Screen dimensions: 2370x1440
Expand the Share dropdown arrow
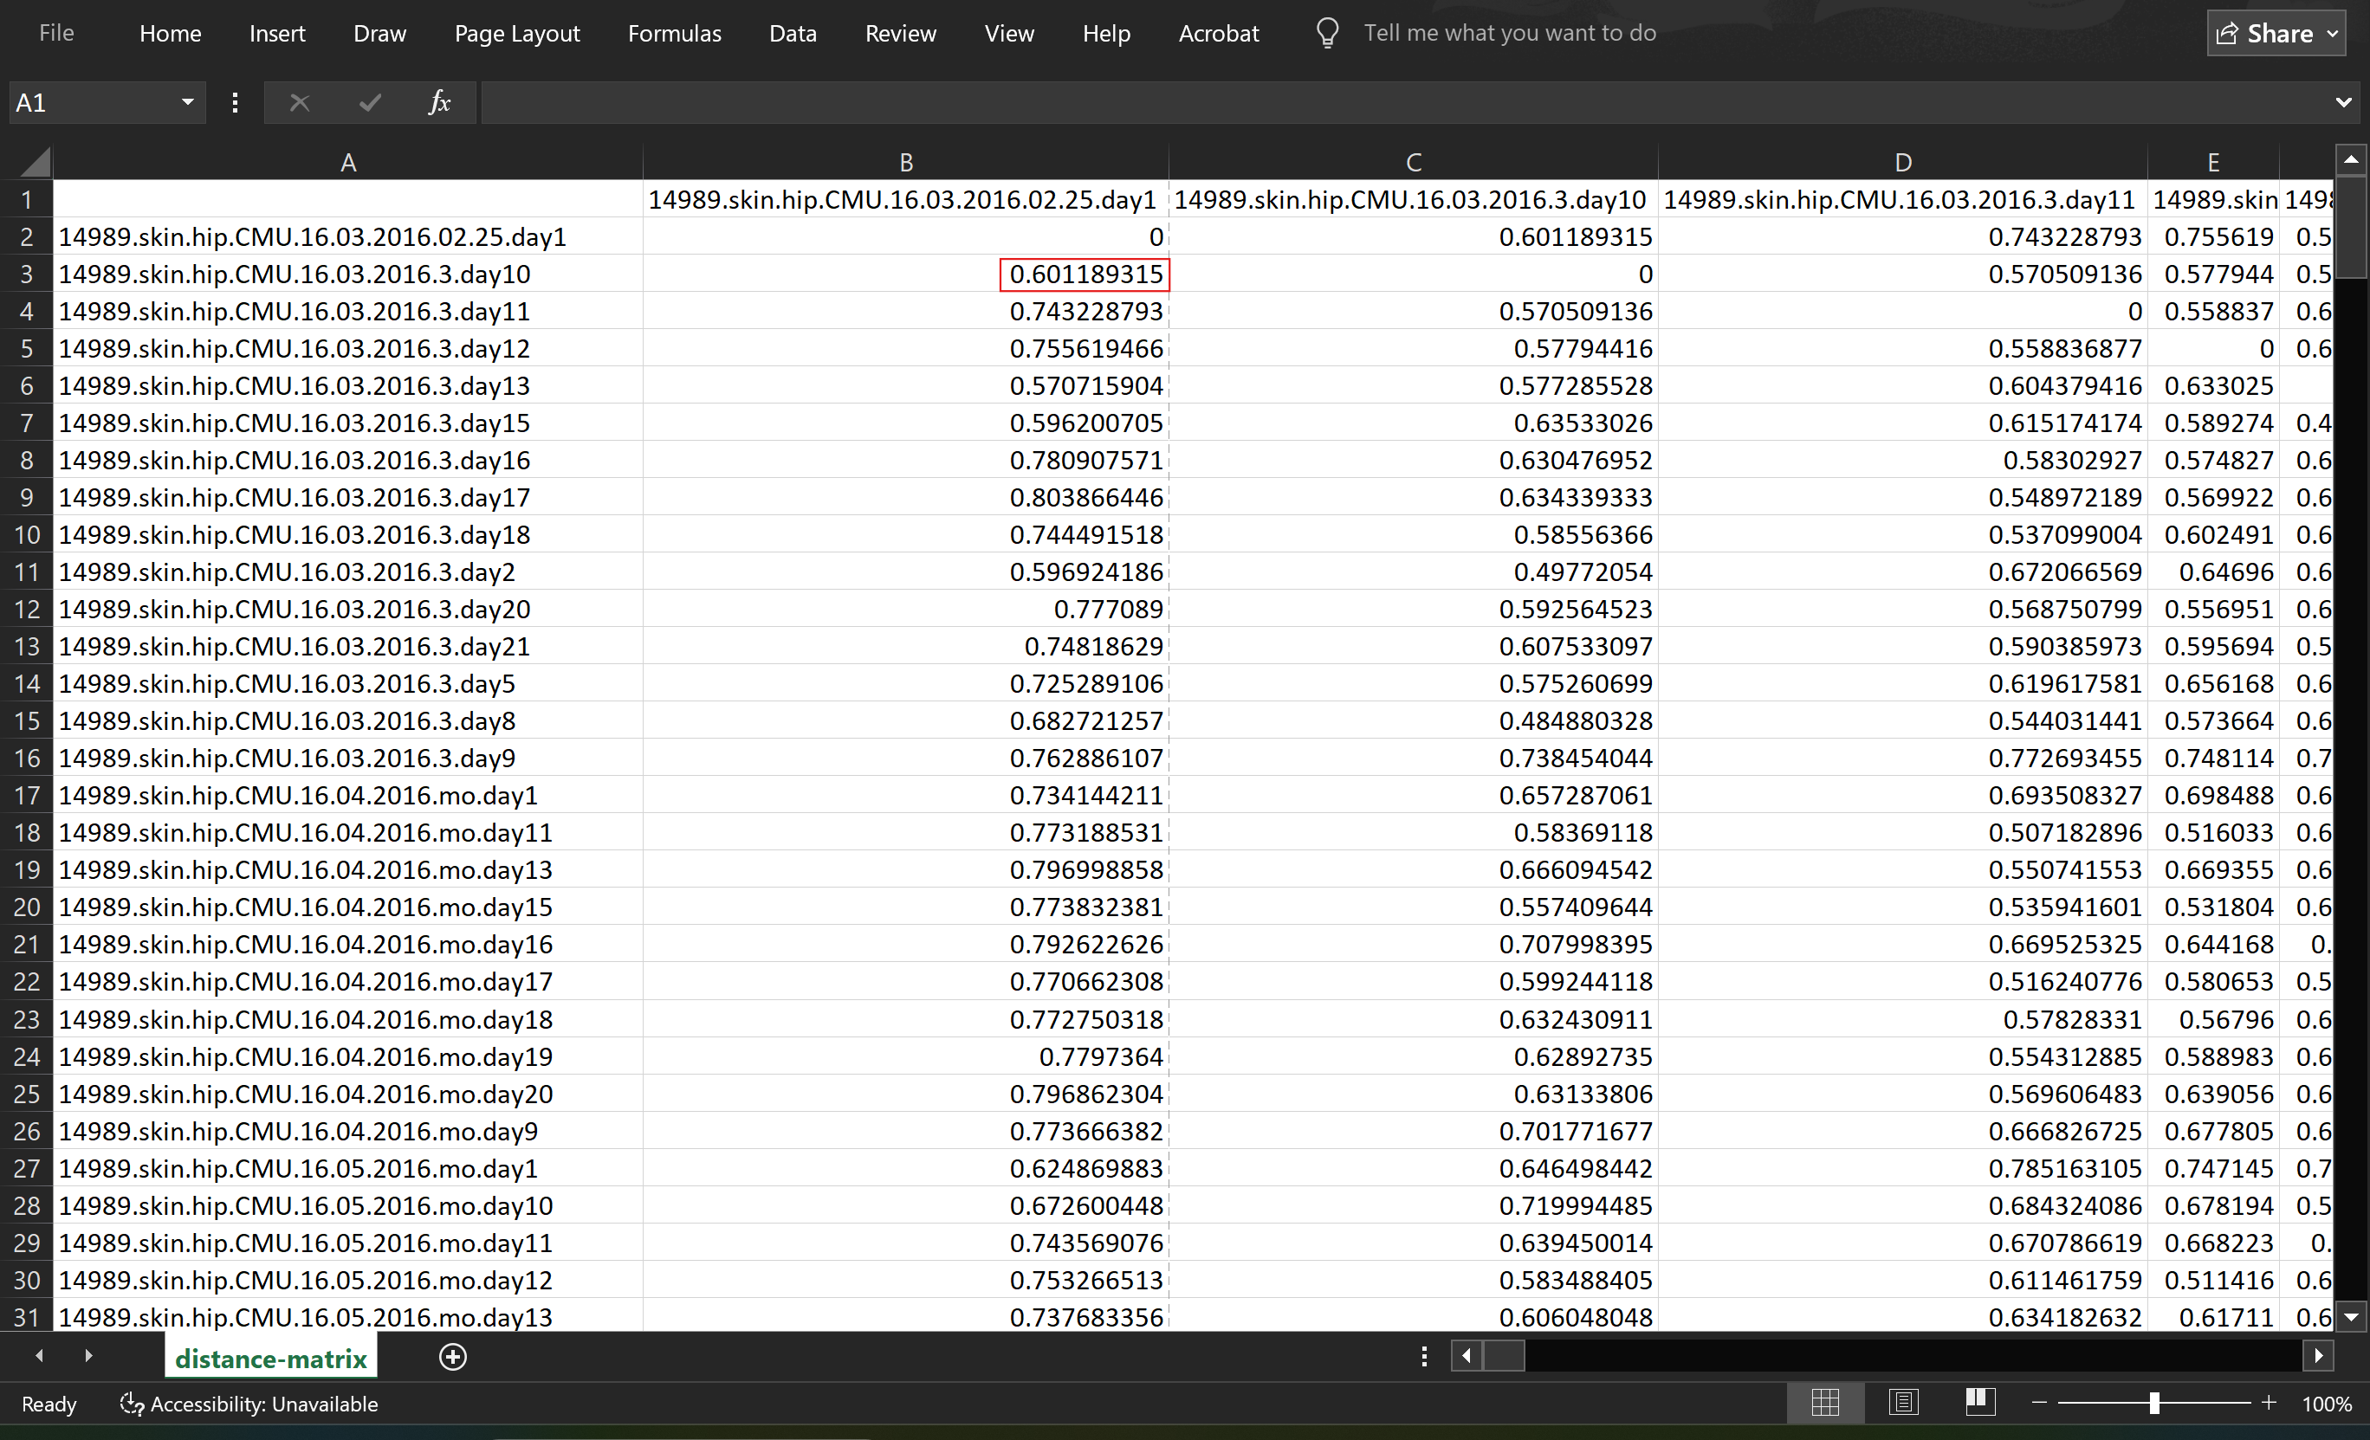click(x=2334, y=34)
